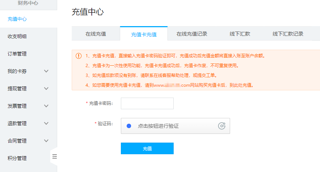This screenshot has width=320, height=172.
Task: Expand the 发票管理 submenu chevron
Action: tap(46, 106)
